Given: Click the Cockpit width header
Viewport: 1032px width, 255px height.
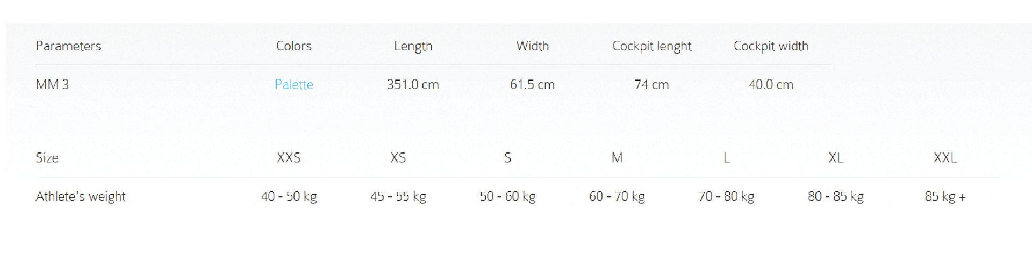Looking at the screenshot, I should click(x=771, y=46).
